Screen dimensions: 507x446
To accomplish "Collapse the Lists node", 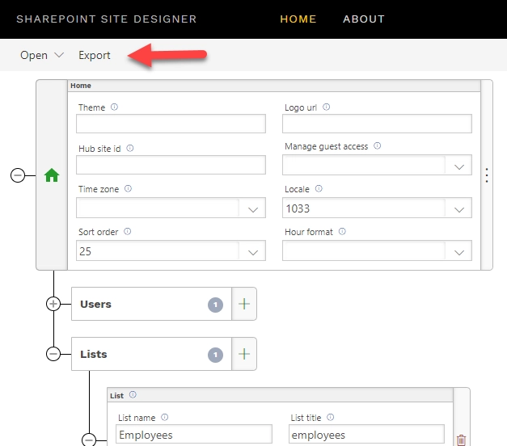I will coord(53,354).
